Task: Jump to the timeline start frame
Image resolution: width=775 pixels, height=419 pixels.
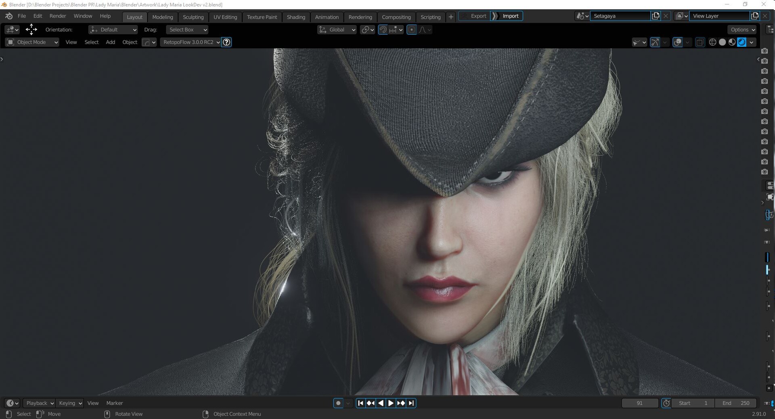Action: coord(361,403)
